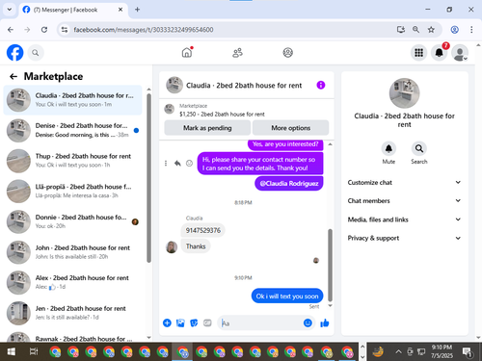Click Mark as pending button
Viewport: 482px width, 361px height.
[x=207, y=128]
